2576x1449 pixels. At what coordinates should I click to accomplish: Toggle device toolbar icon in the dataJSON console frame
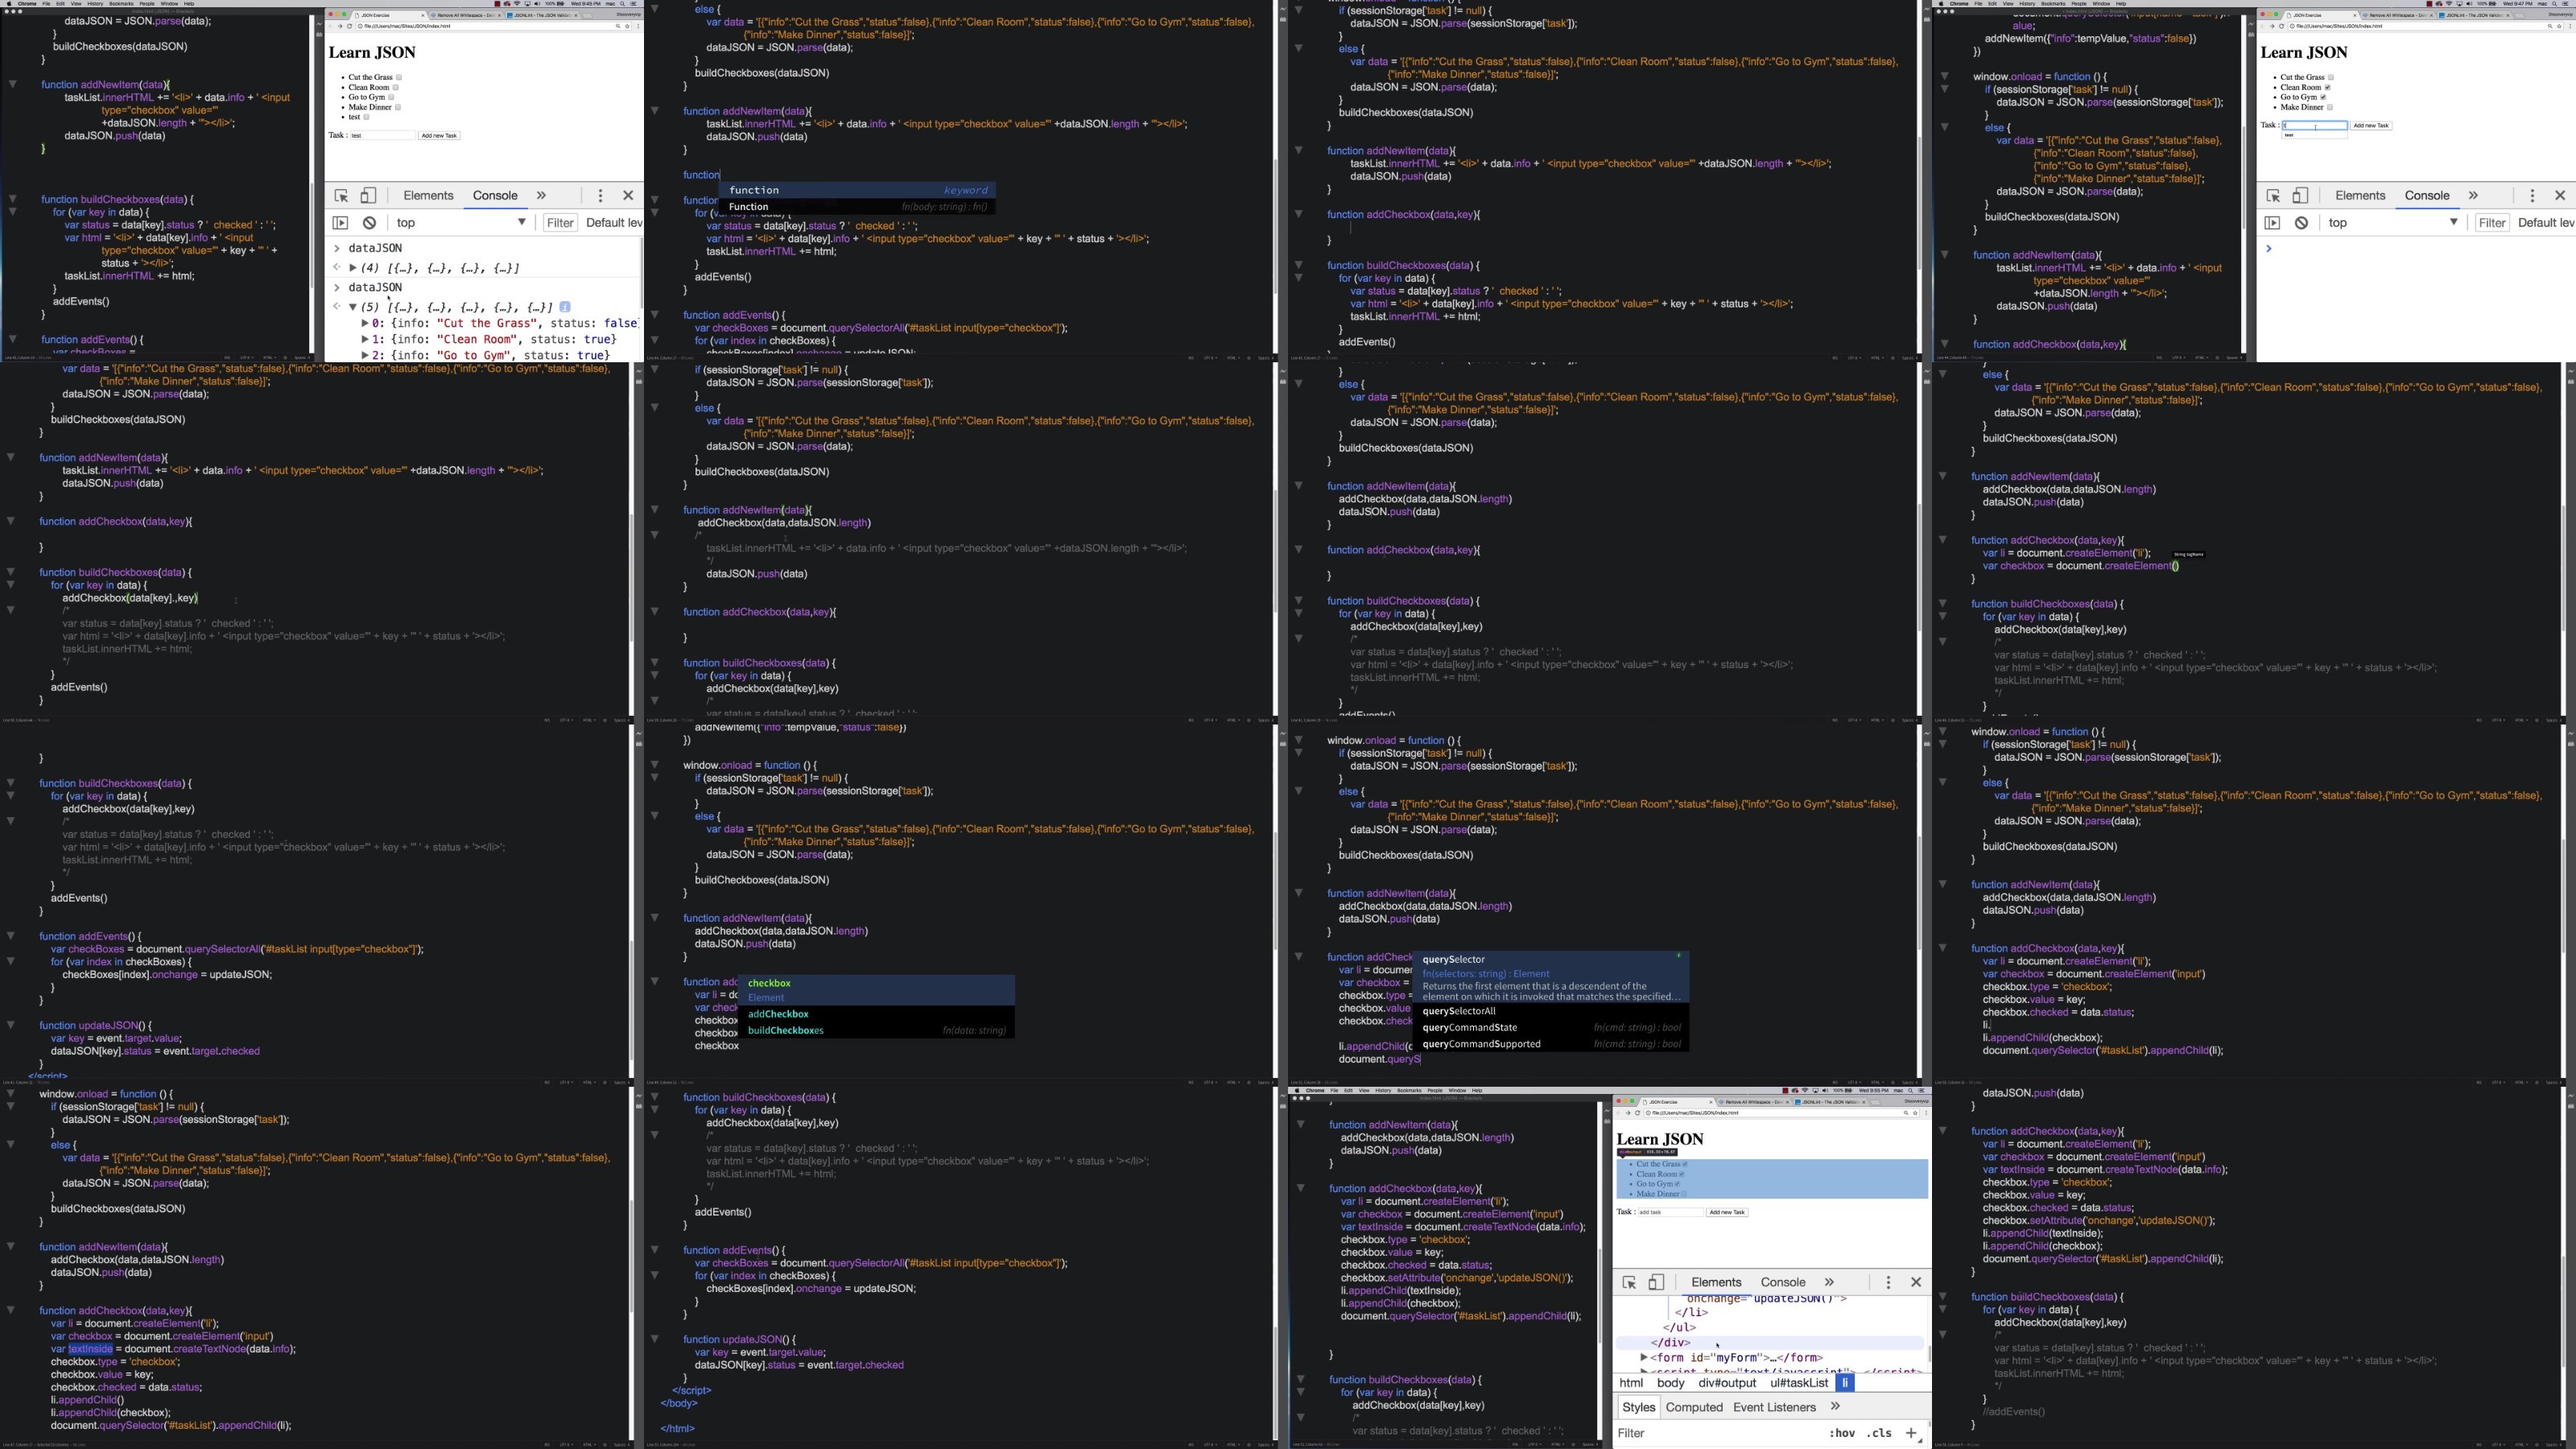(368, 196)
